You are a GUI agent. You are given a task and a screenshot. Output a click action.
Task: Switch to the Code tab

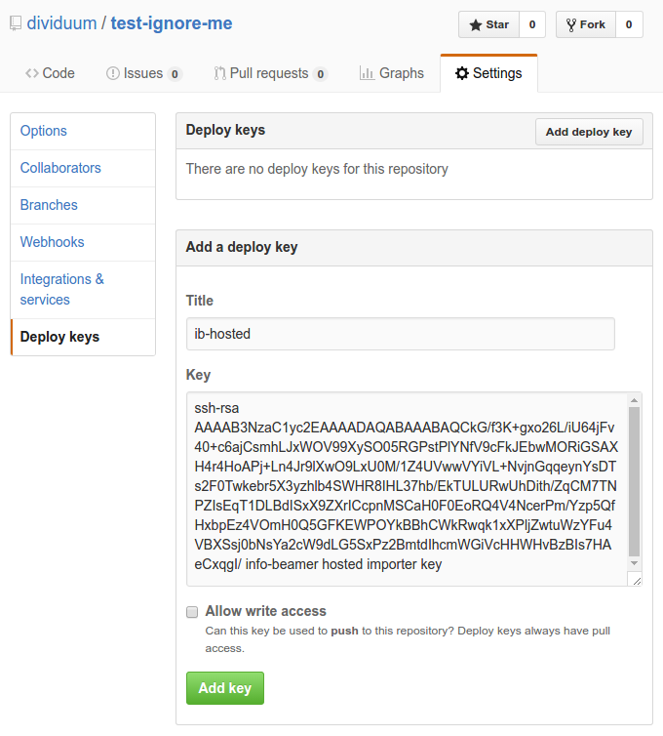51,73
